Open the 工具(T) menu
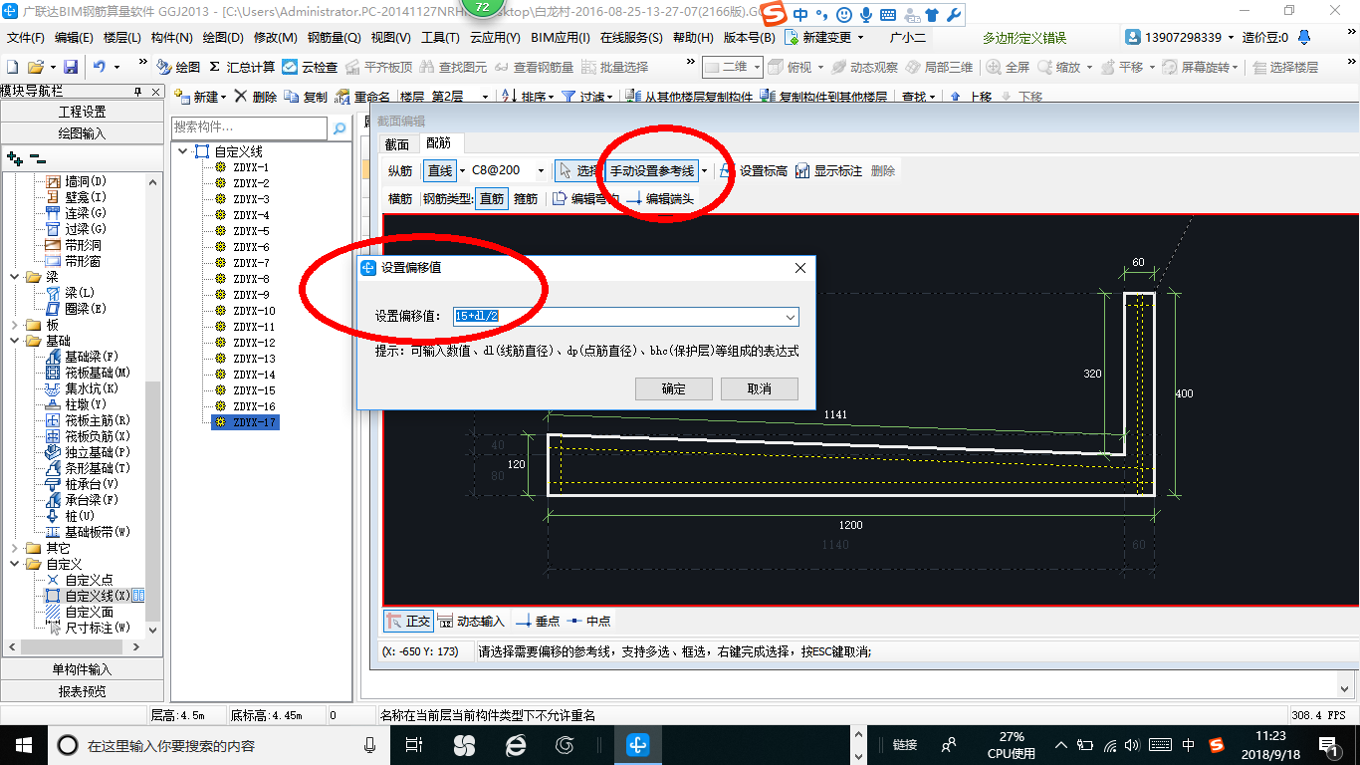Viewport: 1360px width, 765px height. pos(440,38)
